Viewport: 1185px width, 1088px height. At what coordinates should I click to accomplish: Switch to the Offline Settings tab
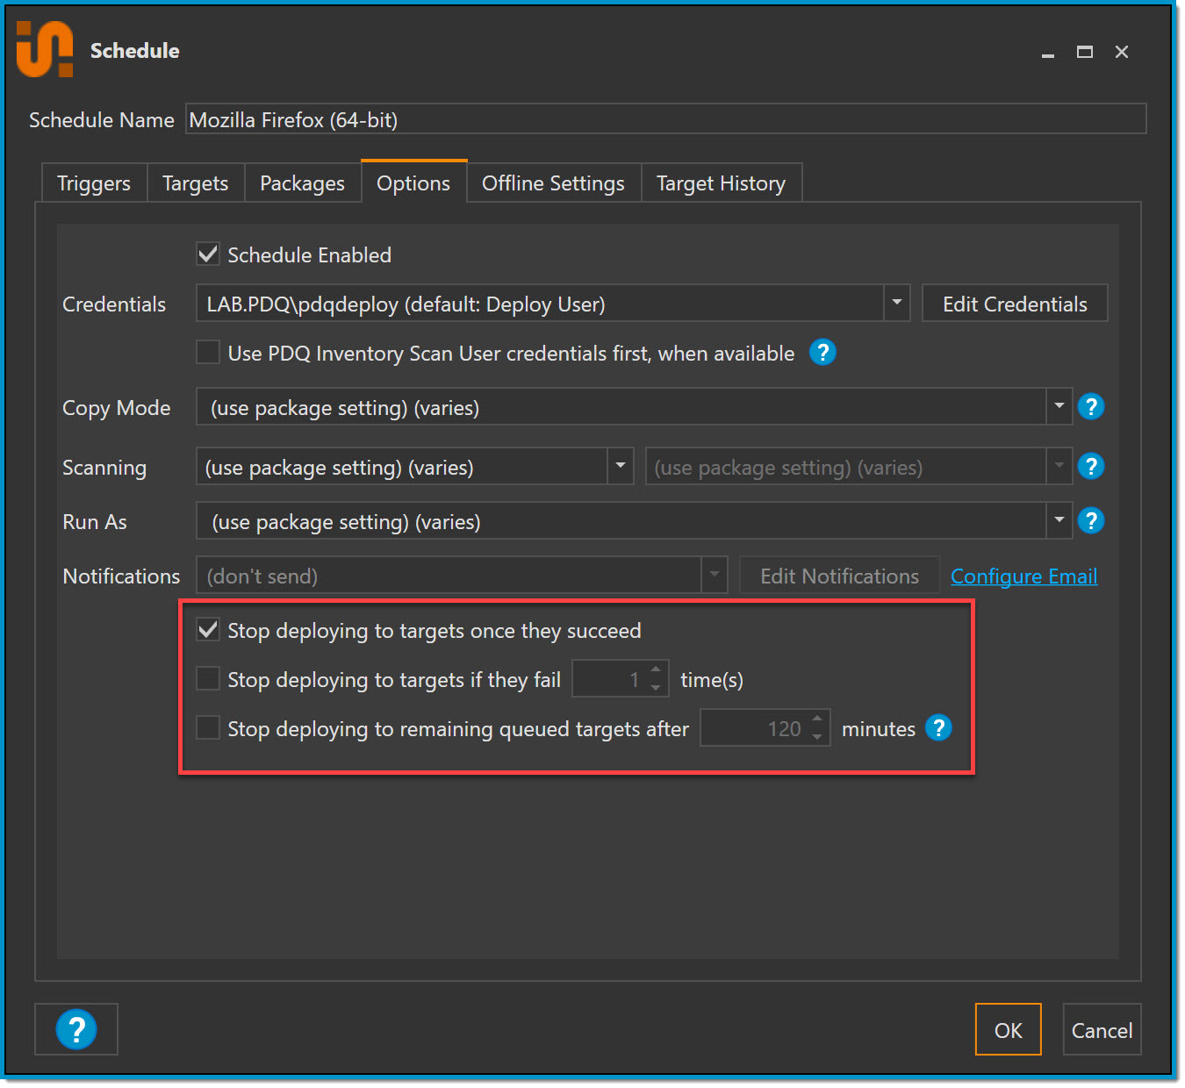553,183
